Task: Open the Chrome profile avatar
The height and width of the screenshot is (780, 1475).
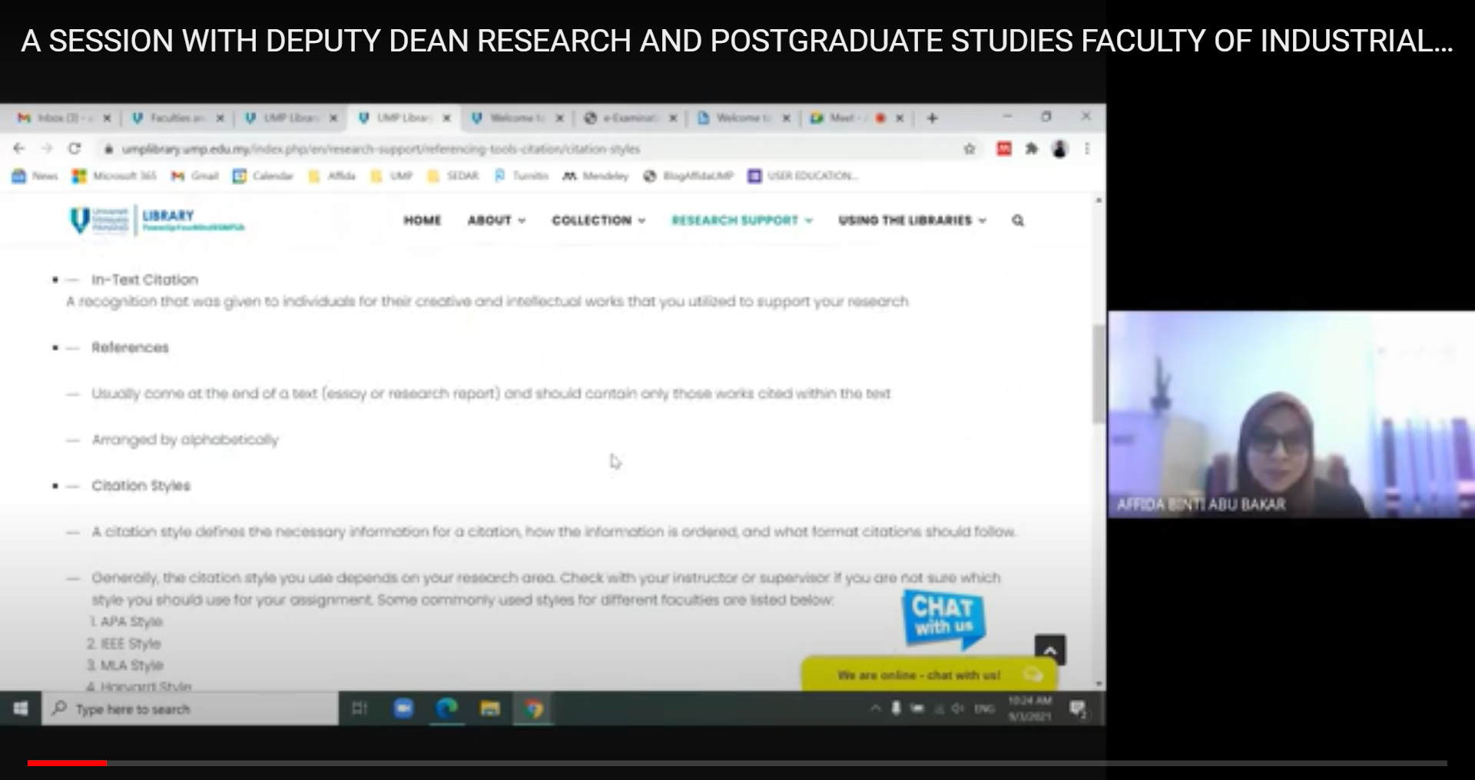Action: click(x=1060, y=149)
